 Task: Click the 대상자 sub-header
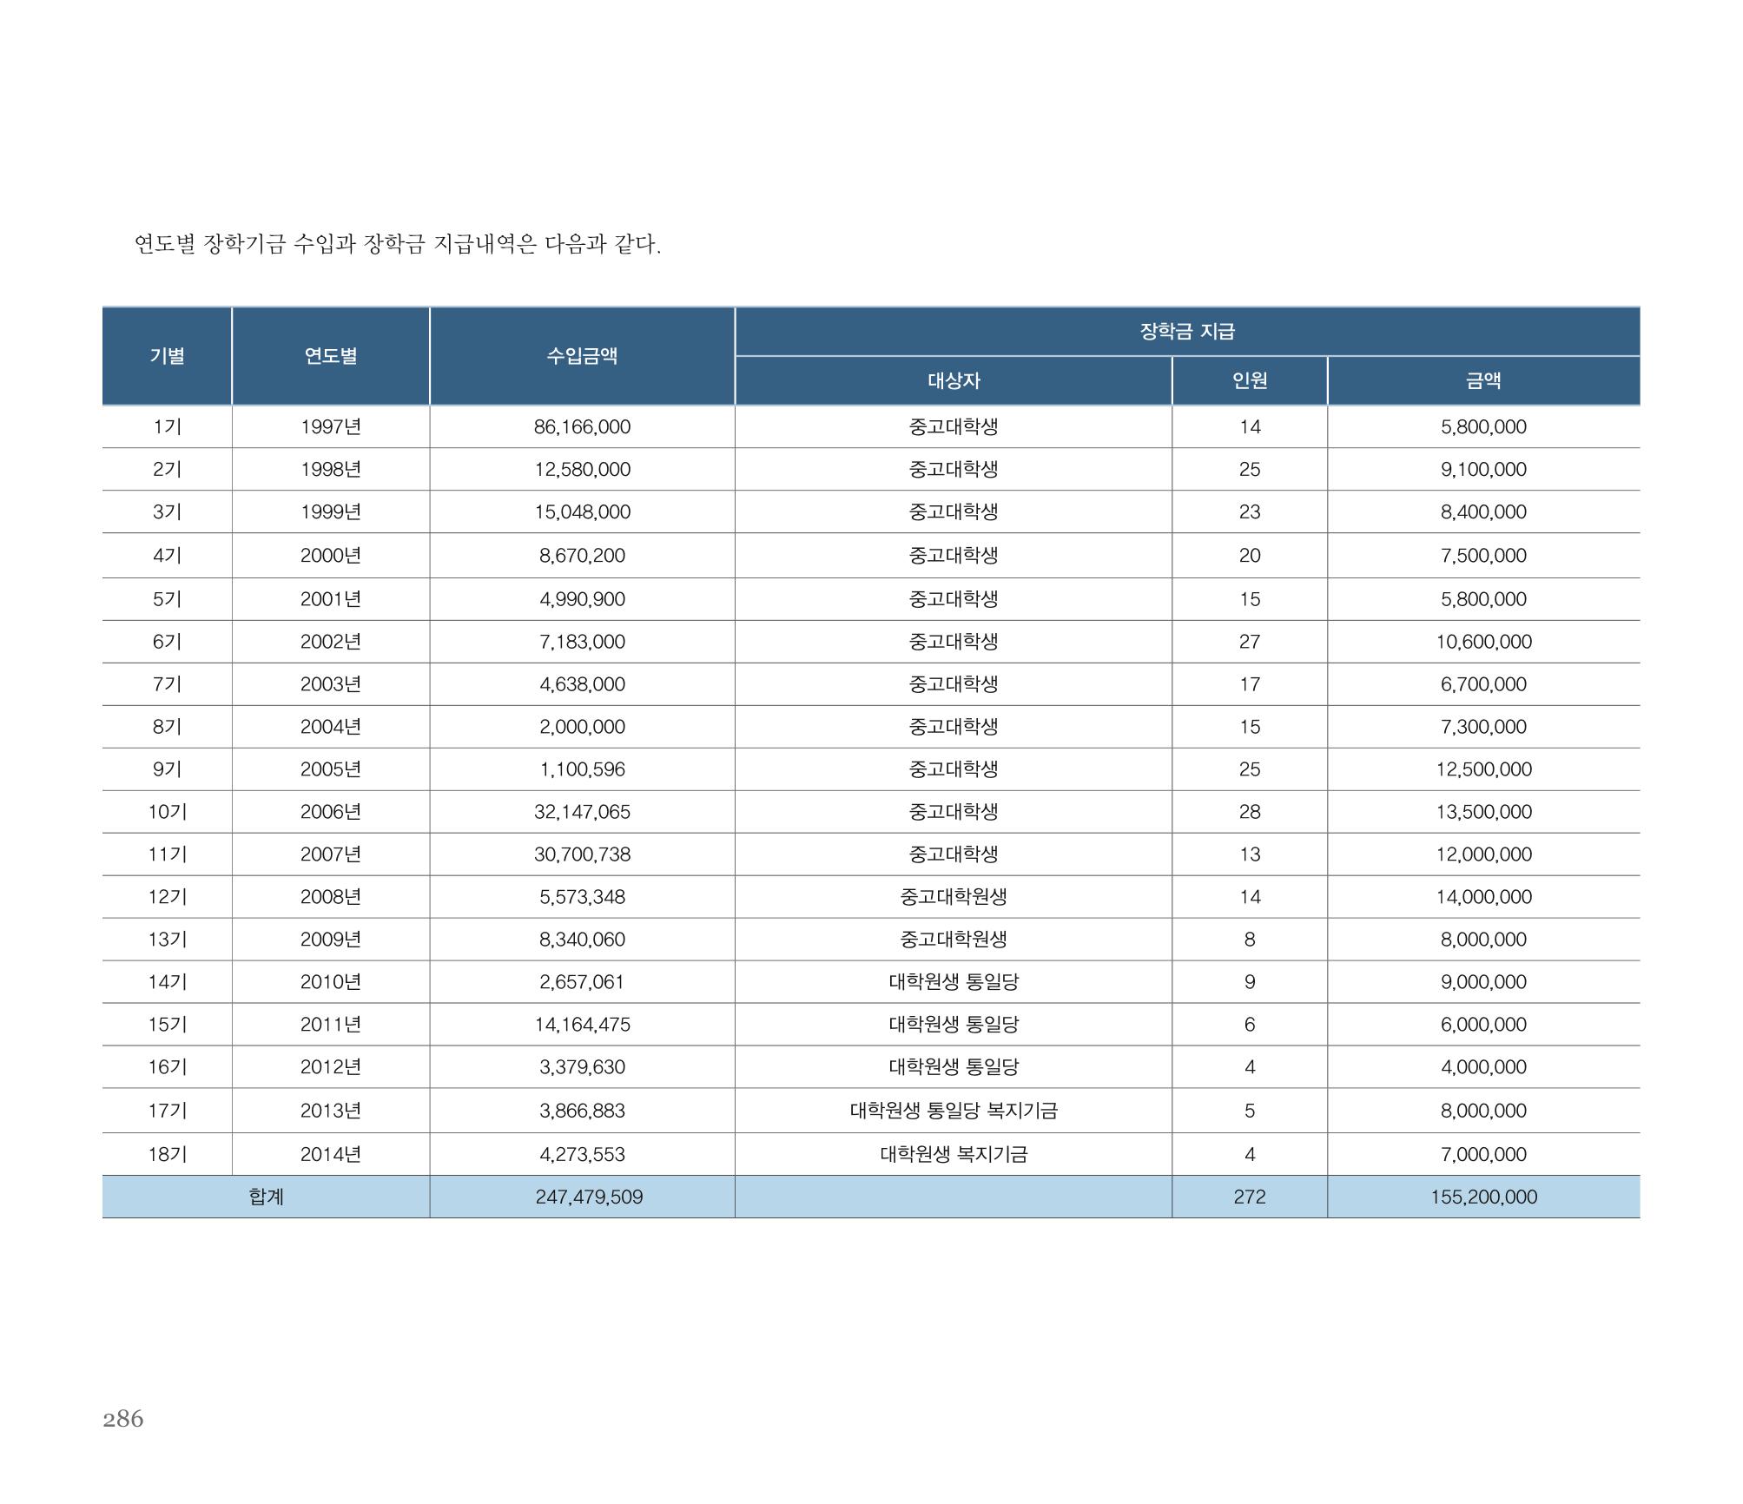coord(954,380)
